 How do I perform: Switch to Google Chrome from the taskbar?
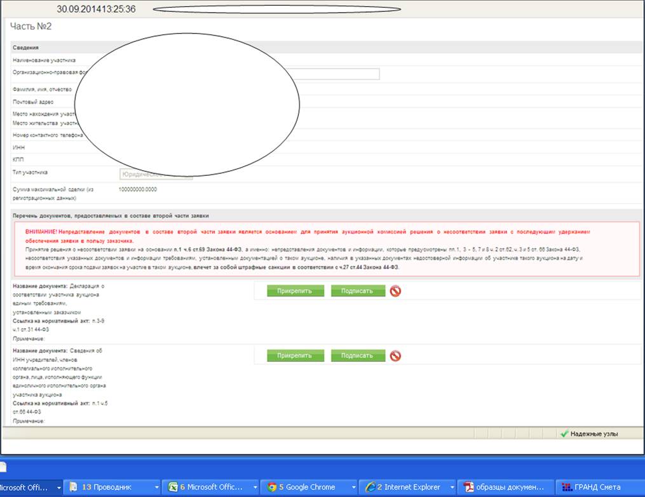coord(304,487)
